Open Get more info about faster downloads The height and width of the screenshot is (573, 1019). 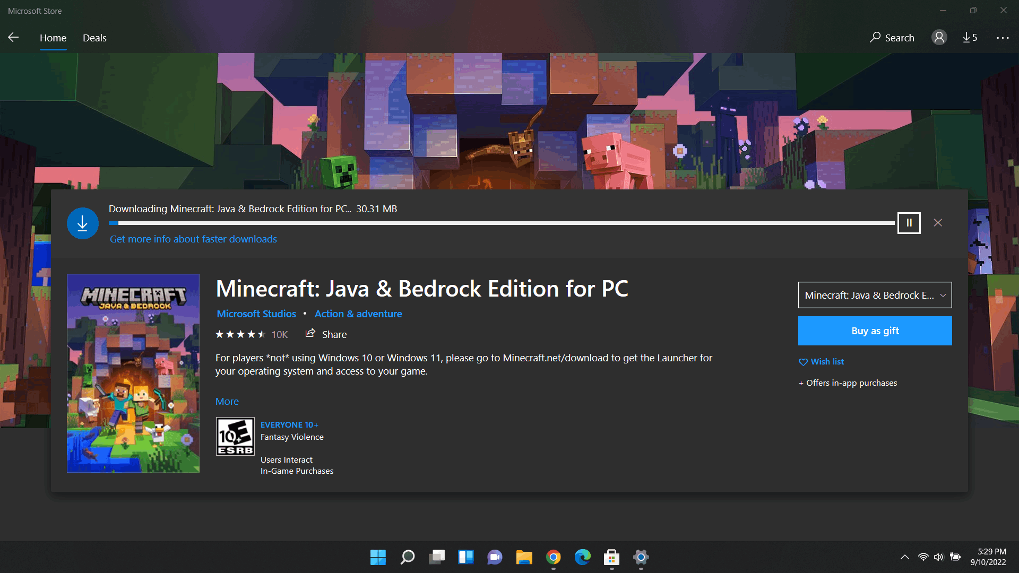193,239
